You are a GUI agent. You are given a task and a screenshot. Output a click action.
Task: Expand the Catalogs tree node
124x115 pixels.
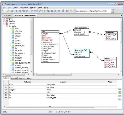coord(4,21)
